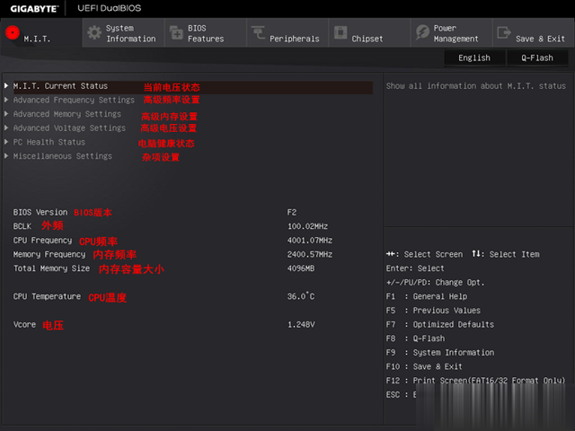Expand arrow beside Miscellaneous Settings
Image resolution: width=575 pixels, height=431 pixels.
[x=6, y=155]
